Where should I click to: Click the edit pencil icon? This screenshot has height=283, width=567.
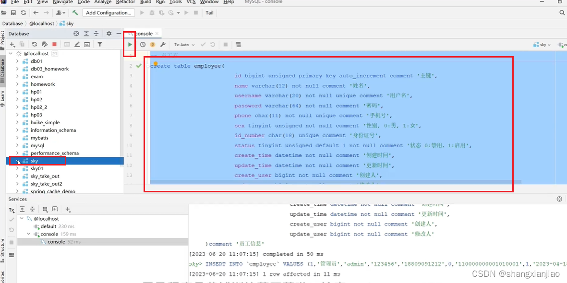tap(77, 44)
